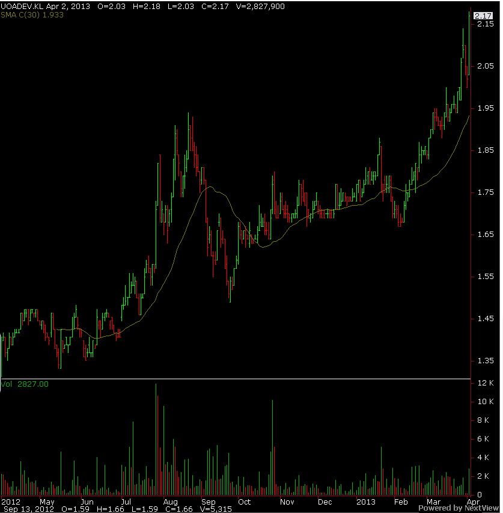Click the 1.95 price axis label
This screenshot has width=503, height=513.
pyautogui.click(x=486, y=108)
